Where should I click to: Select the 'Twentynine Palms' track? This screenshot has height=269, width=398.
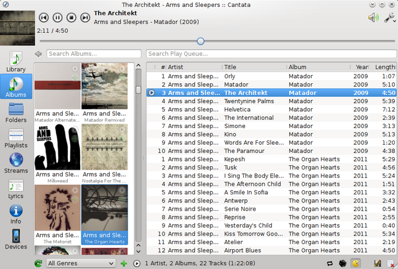[x=271, y=101]
